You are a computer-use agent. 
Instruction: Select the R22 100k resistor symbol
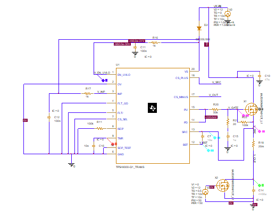pyautogui.click(x=244, y=122)
